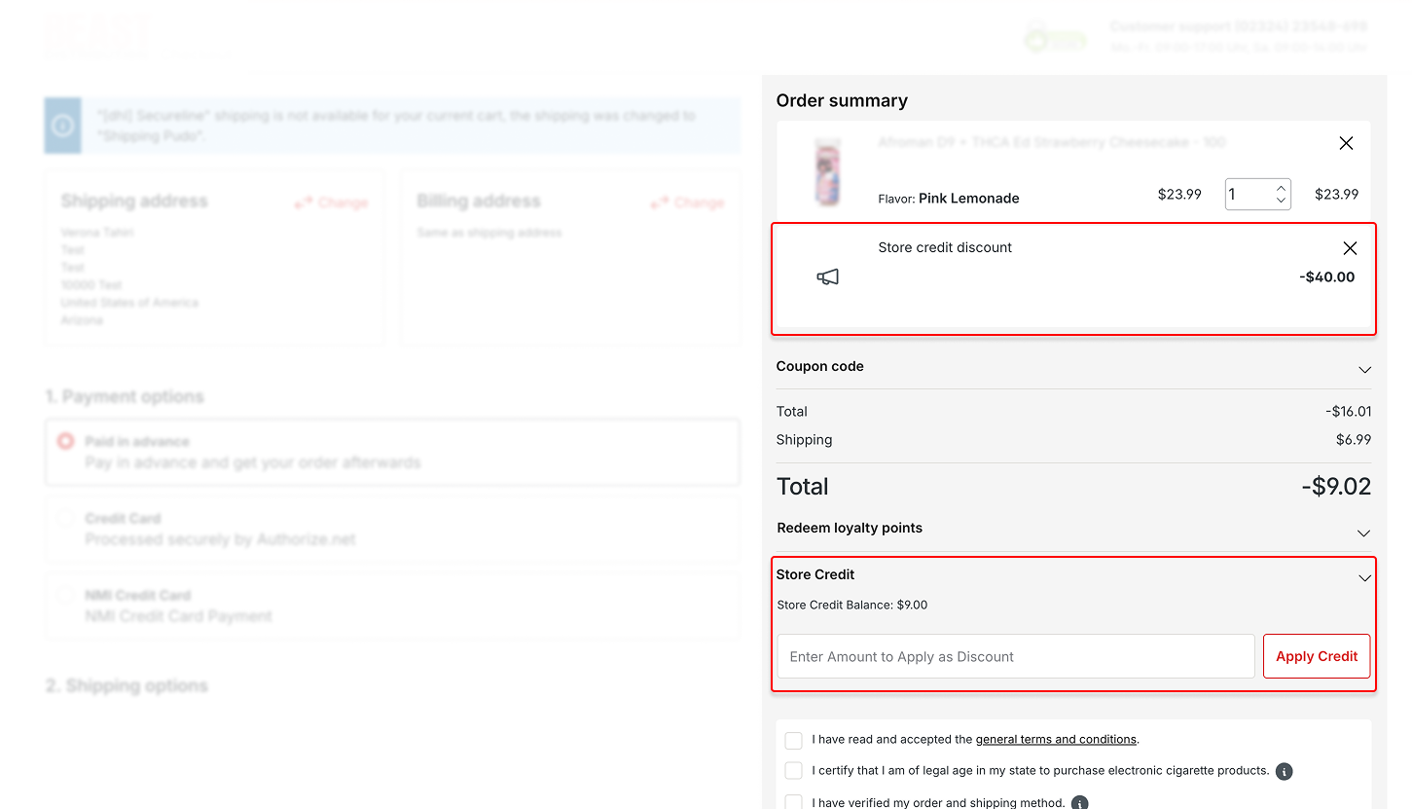This screenshot has width=1412, height=809.
Task: Decrease product quantity with down arrow
Action: coord(1282,201)
